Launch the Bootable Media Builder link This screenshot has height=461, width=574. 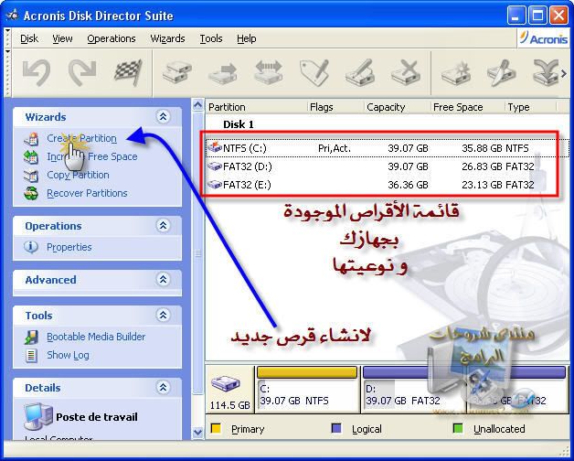click(x=96, y=337)
